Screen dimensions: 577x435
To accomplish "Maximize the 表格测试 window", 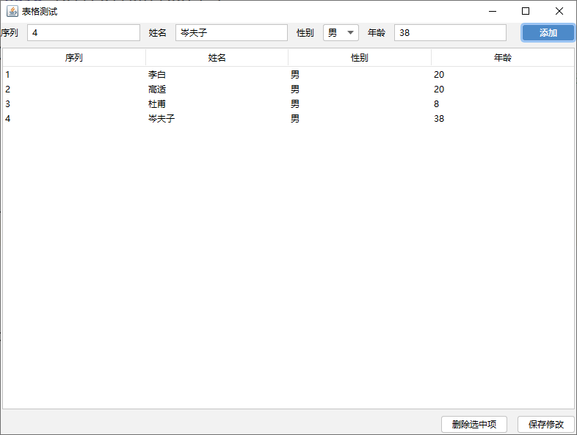I will [x=526, y=12].
